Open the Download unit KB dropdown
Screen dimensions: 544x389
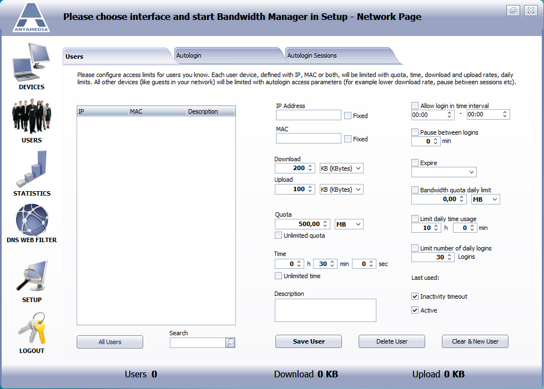coord(341,168)
